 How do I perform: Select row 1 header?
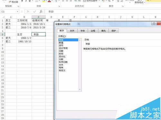click(3, 20)
